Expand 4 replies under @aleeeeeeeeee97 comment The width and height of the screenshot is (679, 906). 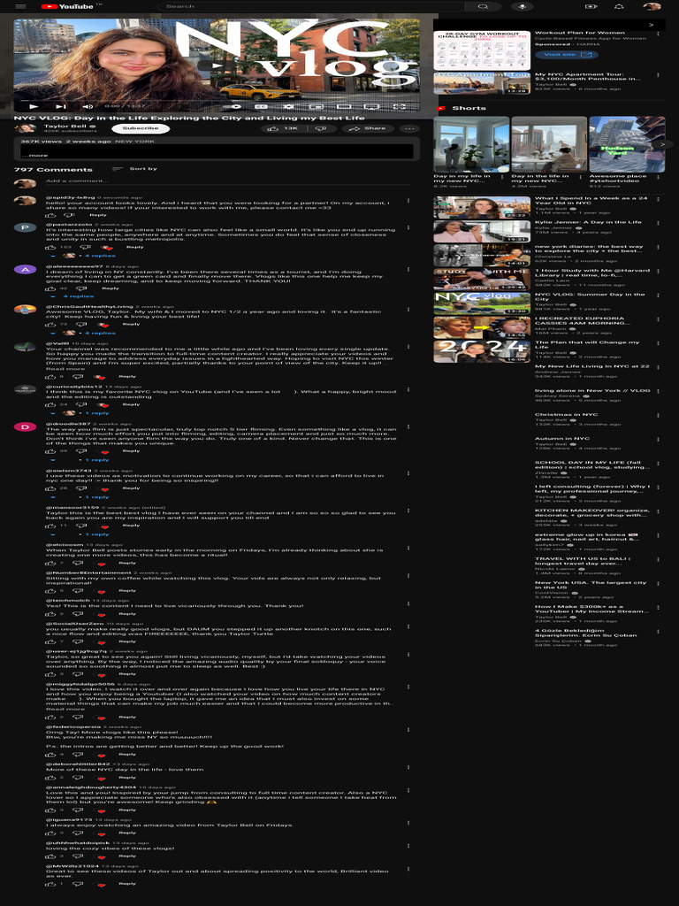(73, 296)
